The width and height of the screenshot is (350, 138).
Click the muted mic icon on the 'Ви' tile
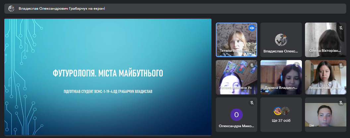pos(341,103)
